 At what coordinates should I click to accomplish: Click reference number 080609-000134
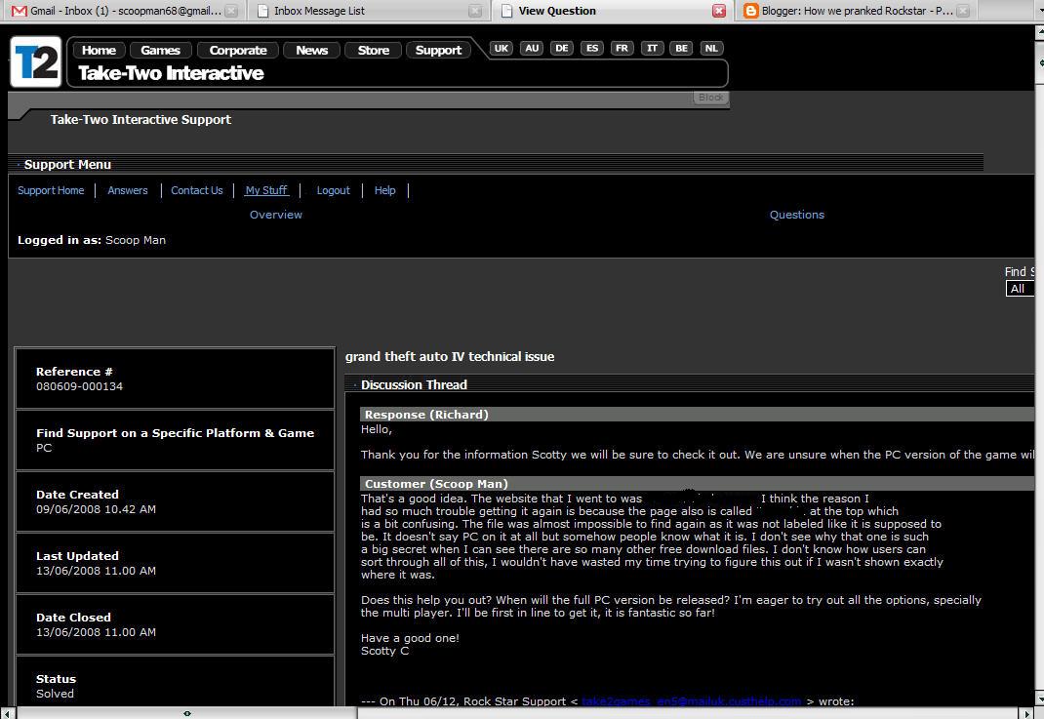tap(79, 386)
